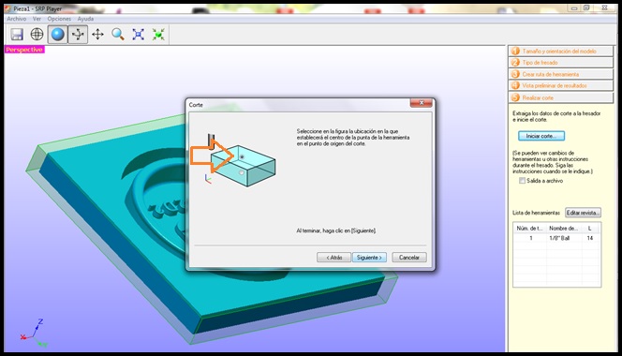Select the upper origin radio point on block
The image size is (622, 356).
click(242, 157)
